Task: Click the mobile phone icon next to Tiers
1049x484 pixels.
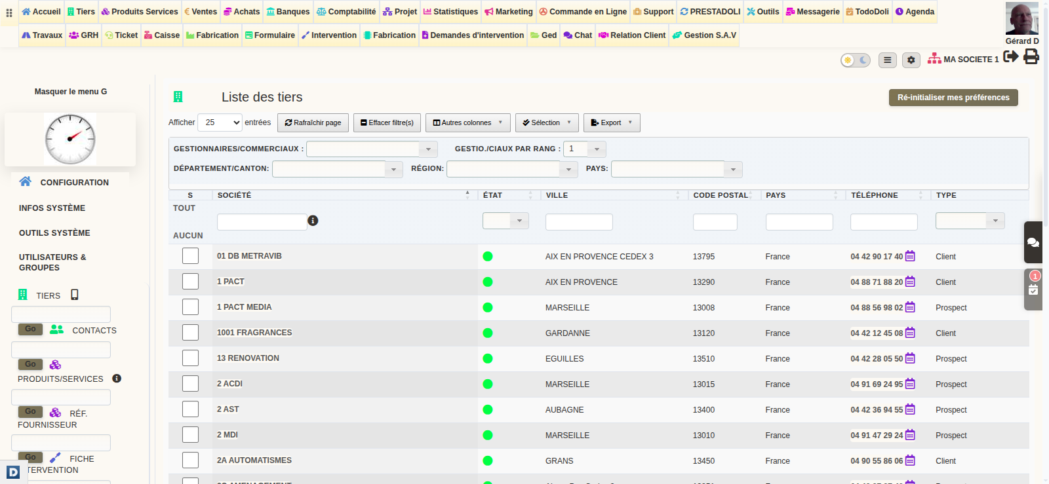Action: (x=75, y=295)
